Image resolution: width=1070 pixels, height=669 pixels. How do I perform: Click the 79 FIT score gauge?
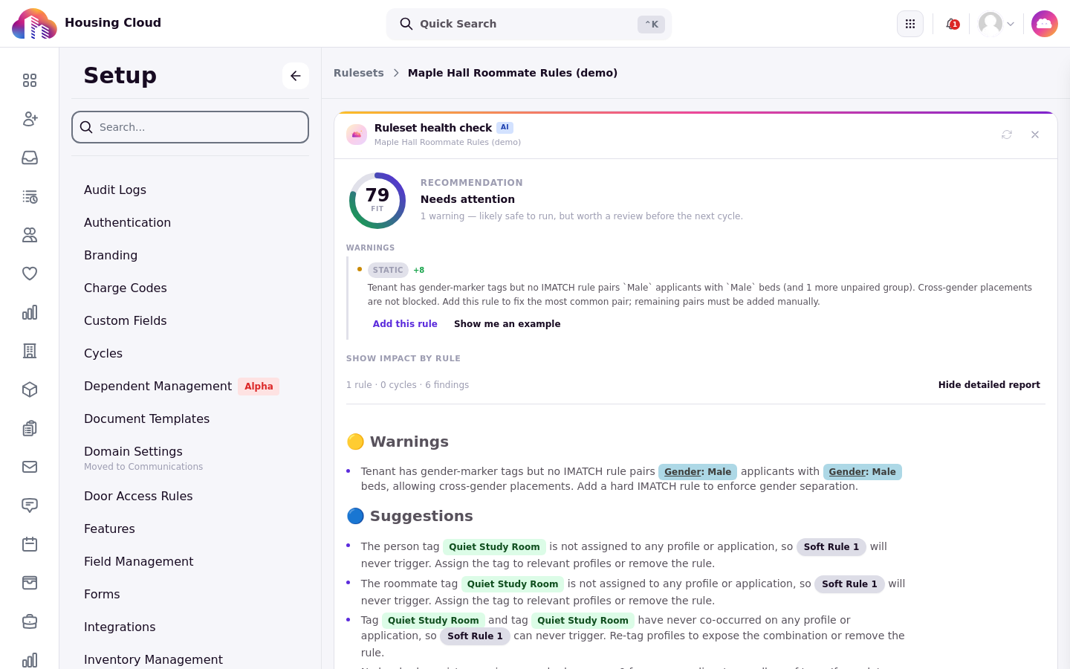tap(377, 201)
